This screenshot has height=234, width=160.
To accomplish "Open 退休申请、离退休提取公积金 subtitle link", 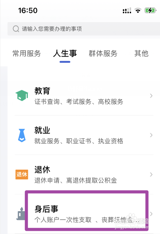I will click(76, 181).
